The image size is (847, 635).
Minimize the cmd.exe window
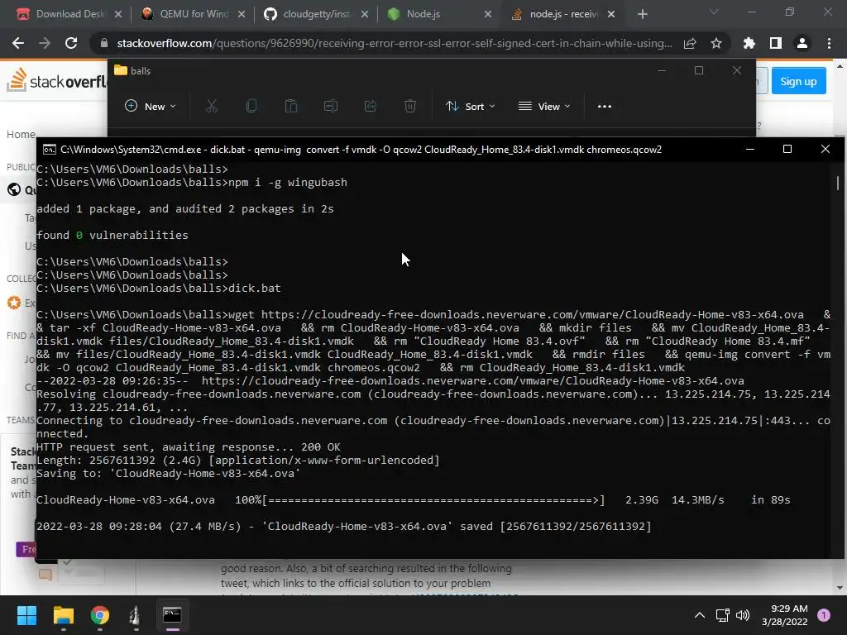coord(749,149)
